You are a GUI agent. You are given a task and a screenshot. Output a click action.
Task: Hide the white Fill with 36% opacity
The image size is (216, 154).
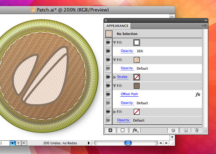click(108, 43)
